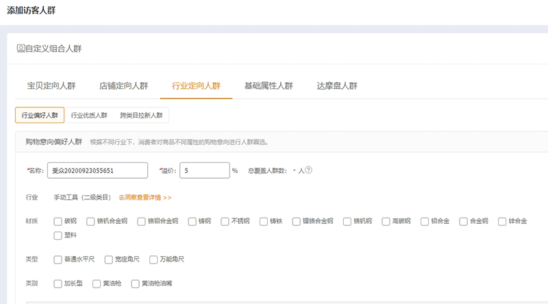The height and width of the screenshot is (304, 548).
Task: Tick the 万能角尺 checkbox
Action: [153, 259]
